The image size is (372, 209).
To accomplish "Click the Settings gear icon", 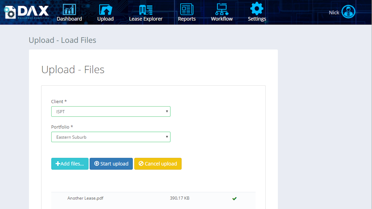I will 257,9.
